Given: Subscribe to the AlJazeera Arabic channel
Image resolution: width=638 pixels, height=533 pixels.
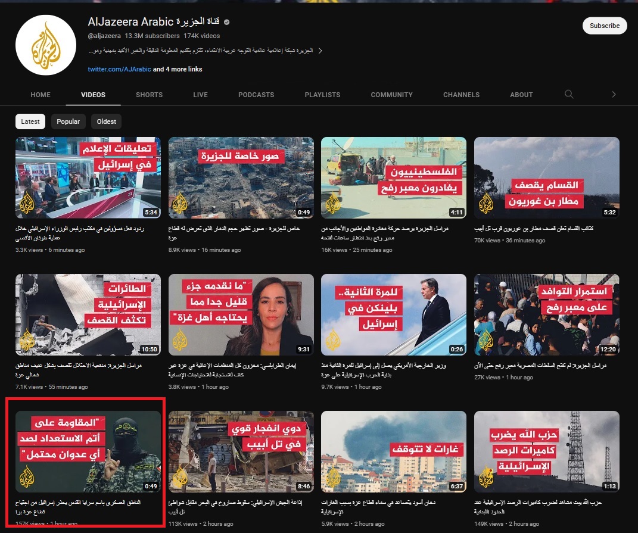Looking at the screenshot, I should (605, 26).
